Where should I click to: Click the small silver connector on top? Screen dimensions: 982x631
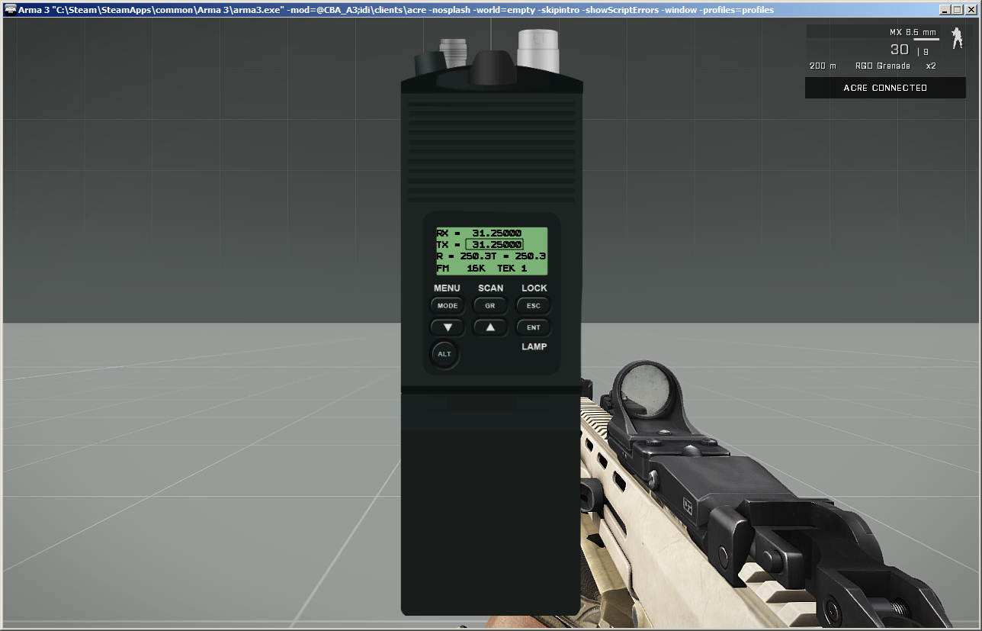pos(455,52)
